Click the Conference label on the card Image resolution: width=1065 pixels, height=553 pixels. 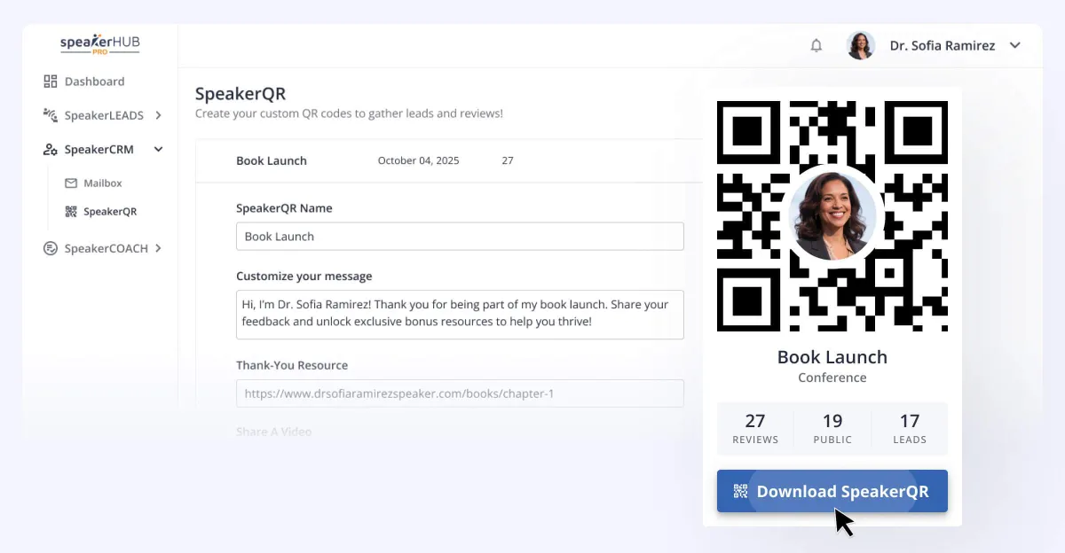pos(832,378)
